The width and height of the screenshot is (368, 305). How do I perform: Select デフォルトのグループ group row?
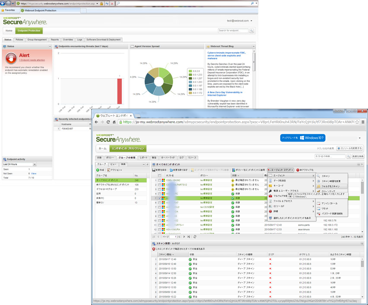point(121,189)
